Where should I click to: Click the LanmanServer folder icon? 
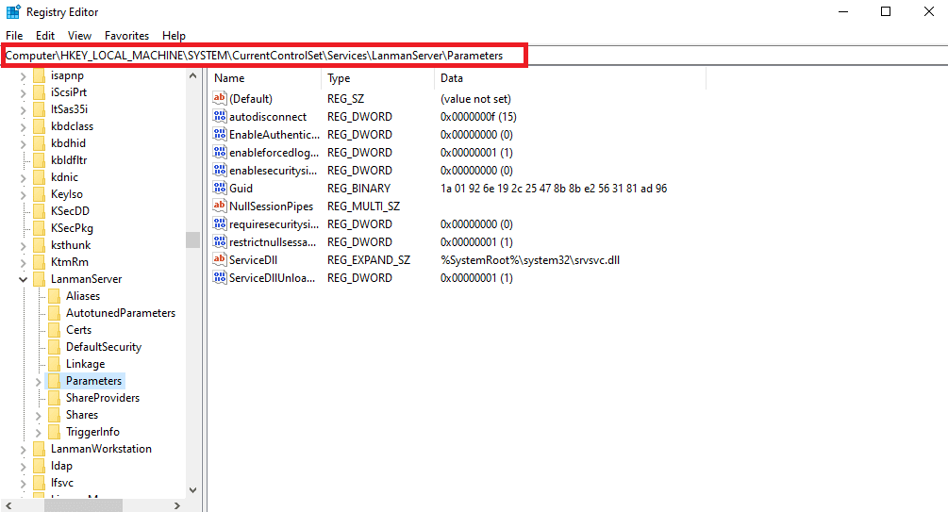40,279
